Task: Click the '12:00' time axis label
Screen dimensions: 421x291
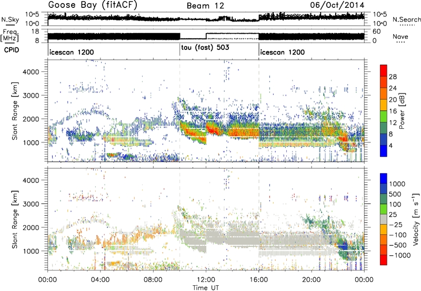Action: (206, 280)
